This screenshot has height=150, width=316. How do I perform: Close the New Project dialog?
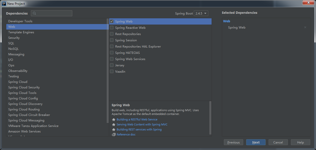[307, 3]
